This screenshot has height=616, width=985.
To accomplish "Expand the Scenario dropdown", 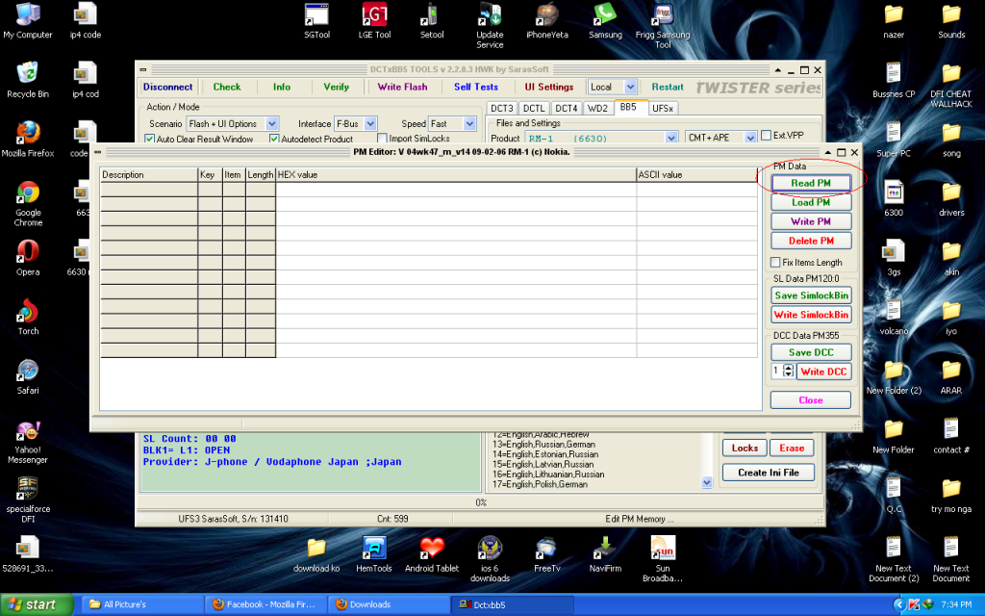I will (271, 124).
